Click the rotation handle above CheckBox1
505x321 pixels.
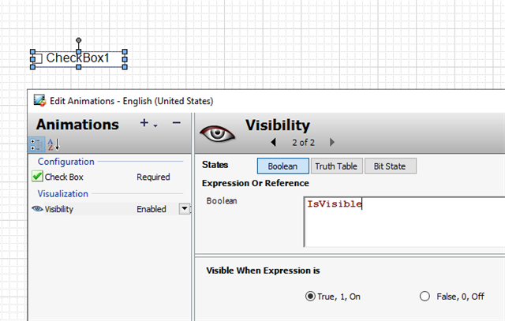point(79,40)
